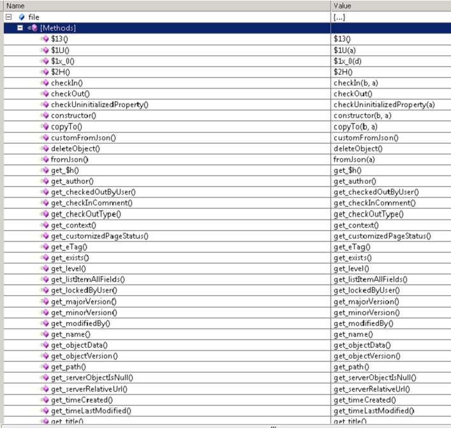Select get_serverRelativeUrl() in Name column
Screen dimensions: 451x428
(89, 389)
